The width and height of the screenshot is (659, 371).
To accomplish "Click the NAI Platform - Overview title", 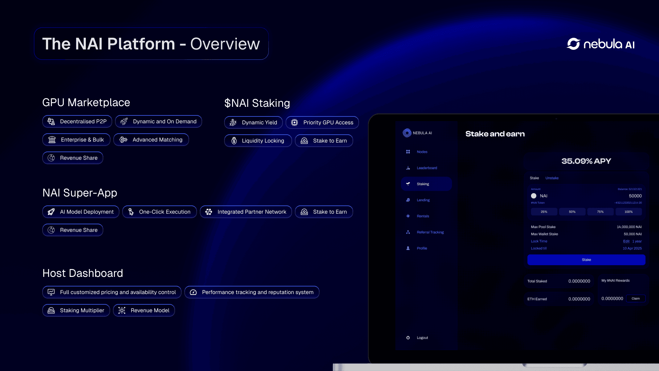I will (x=151, y=44).
